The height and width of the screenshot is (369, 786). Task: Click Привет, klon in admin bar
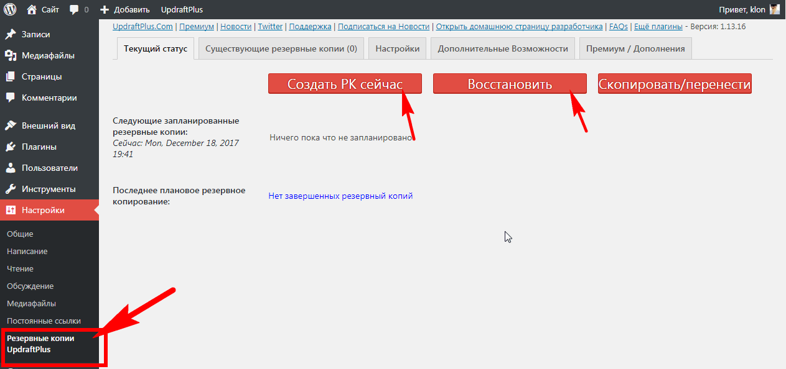(742, 9)
